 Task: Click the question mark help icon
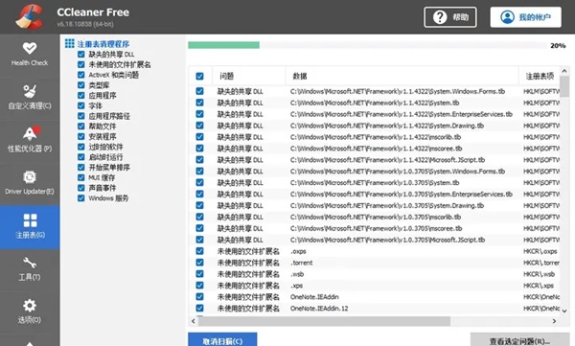click(439, 17)
